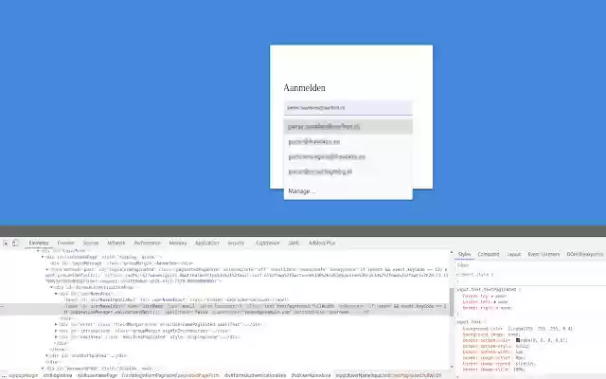This screenshot has height=379, width=606.
Task: Expand the kmsiArea div node
Action: pos(56,337)
